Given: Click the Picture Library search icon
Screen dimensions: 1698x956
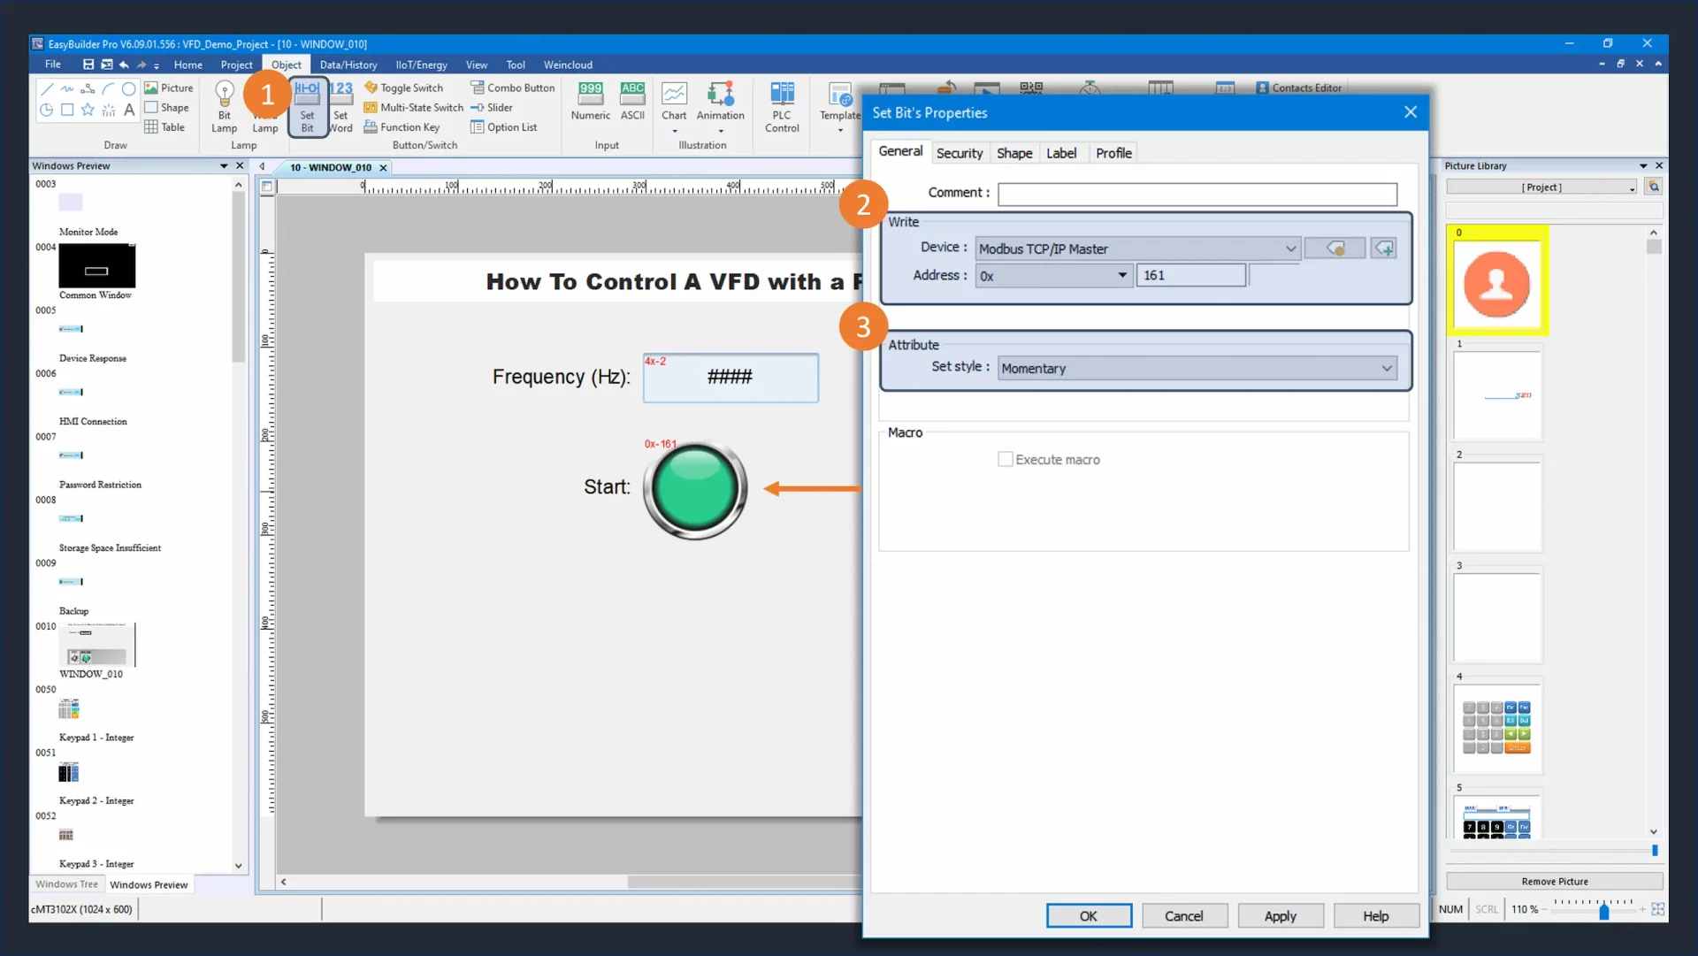Looking at the screenshot, I should 1654,187.
